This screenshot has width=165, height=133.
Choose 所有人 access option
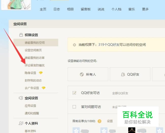(x=88, y=74)
